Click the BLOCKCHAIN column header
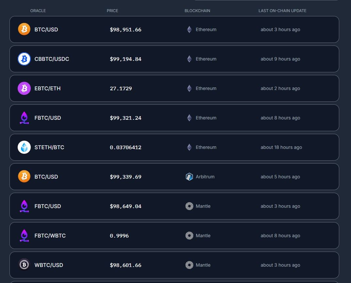This screenshot has width=351, height=283. point(197,11)
